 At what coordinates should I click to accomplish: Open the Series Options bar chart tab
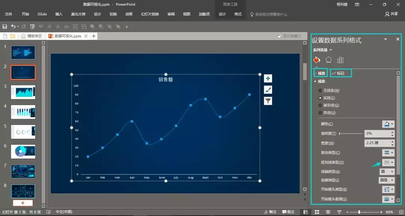point(340,60)
